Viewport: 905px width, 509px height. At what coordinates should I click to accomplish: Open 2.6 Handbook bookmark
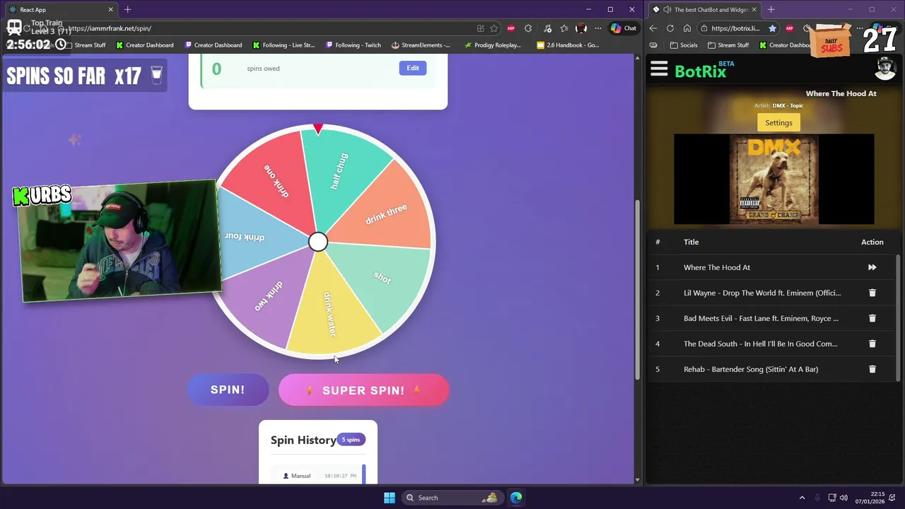pyautogui.click(x=567, y=45)
